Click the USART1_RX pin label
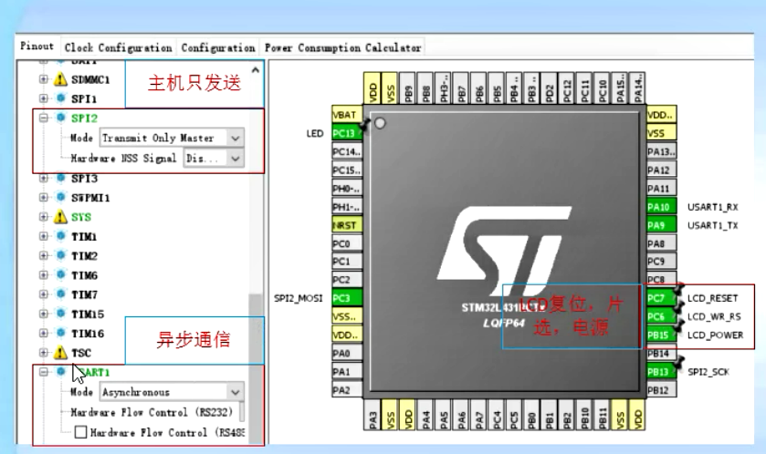 (x=713, y=207)
